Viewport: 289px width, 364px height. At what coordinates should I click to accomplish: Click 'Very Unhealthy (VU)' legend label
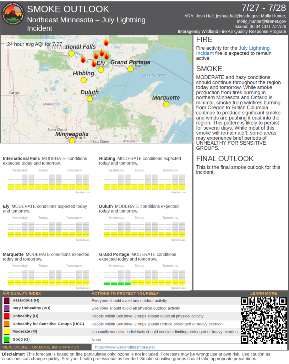click(x=31, y=308)
